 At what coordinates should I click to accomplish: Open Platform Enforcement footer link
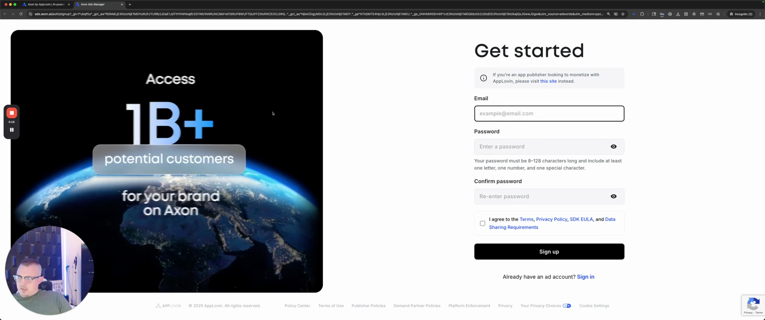pyautogui.click(x=469, y=306)
